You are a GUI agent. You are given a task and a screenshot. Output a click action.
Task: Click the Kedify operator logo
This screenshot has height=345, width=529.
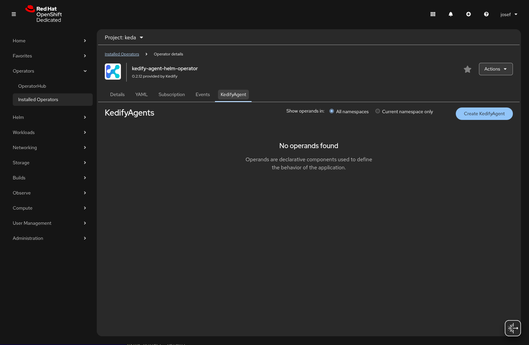coord(113,72)
